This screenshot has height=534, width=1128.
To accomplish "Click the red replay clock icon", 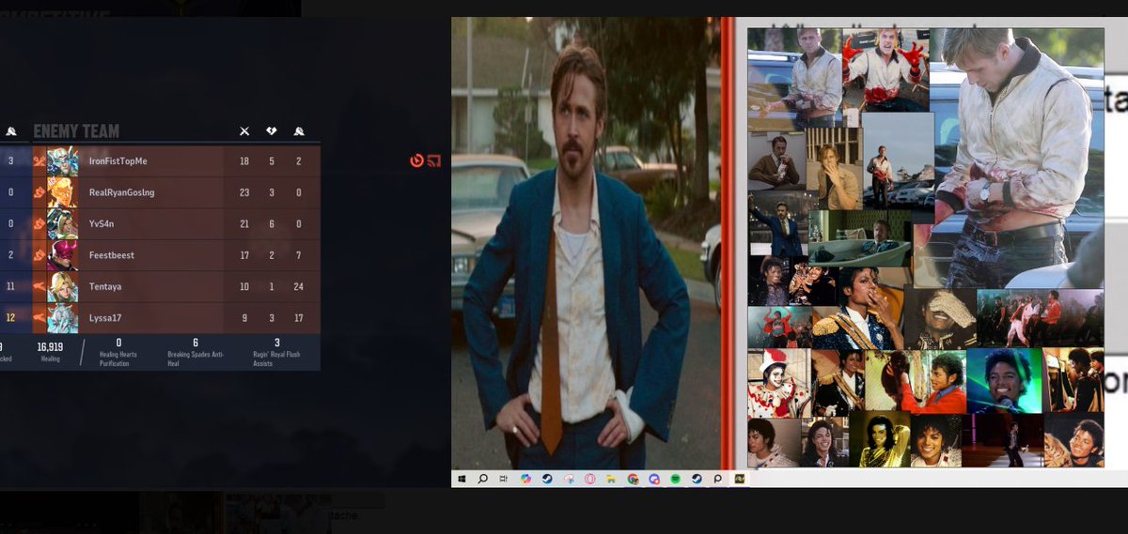I will [x=416, y=160].
